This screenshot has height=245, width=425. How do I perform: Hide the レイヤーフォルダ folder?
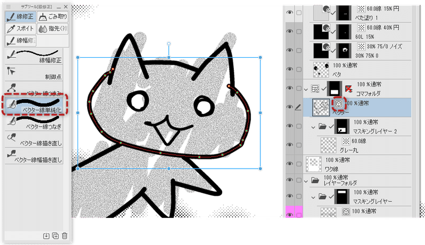(290, 180)
